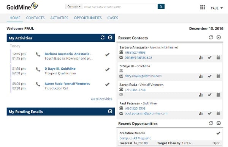Open Aaron Ruda, Vernalf Ventures activity link

pos(67,84)
